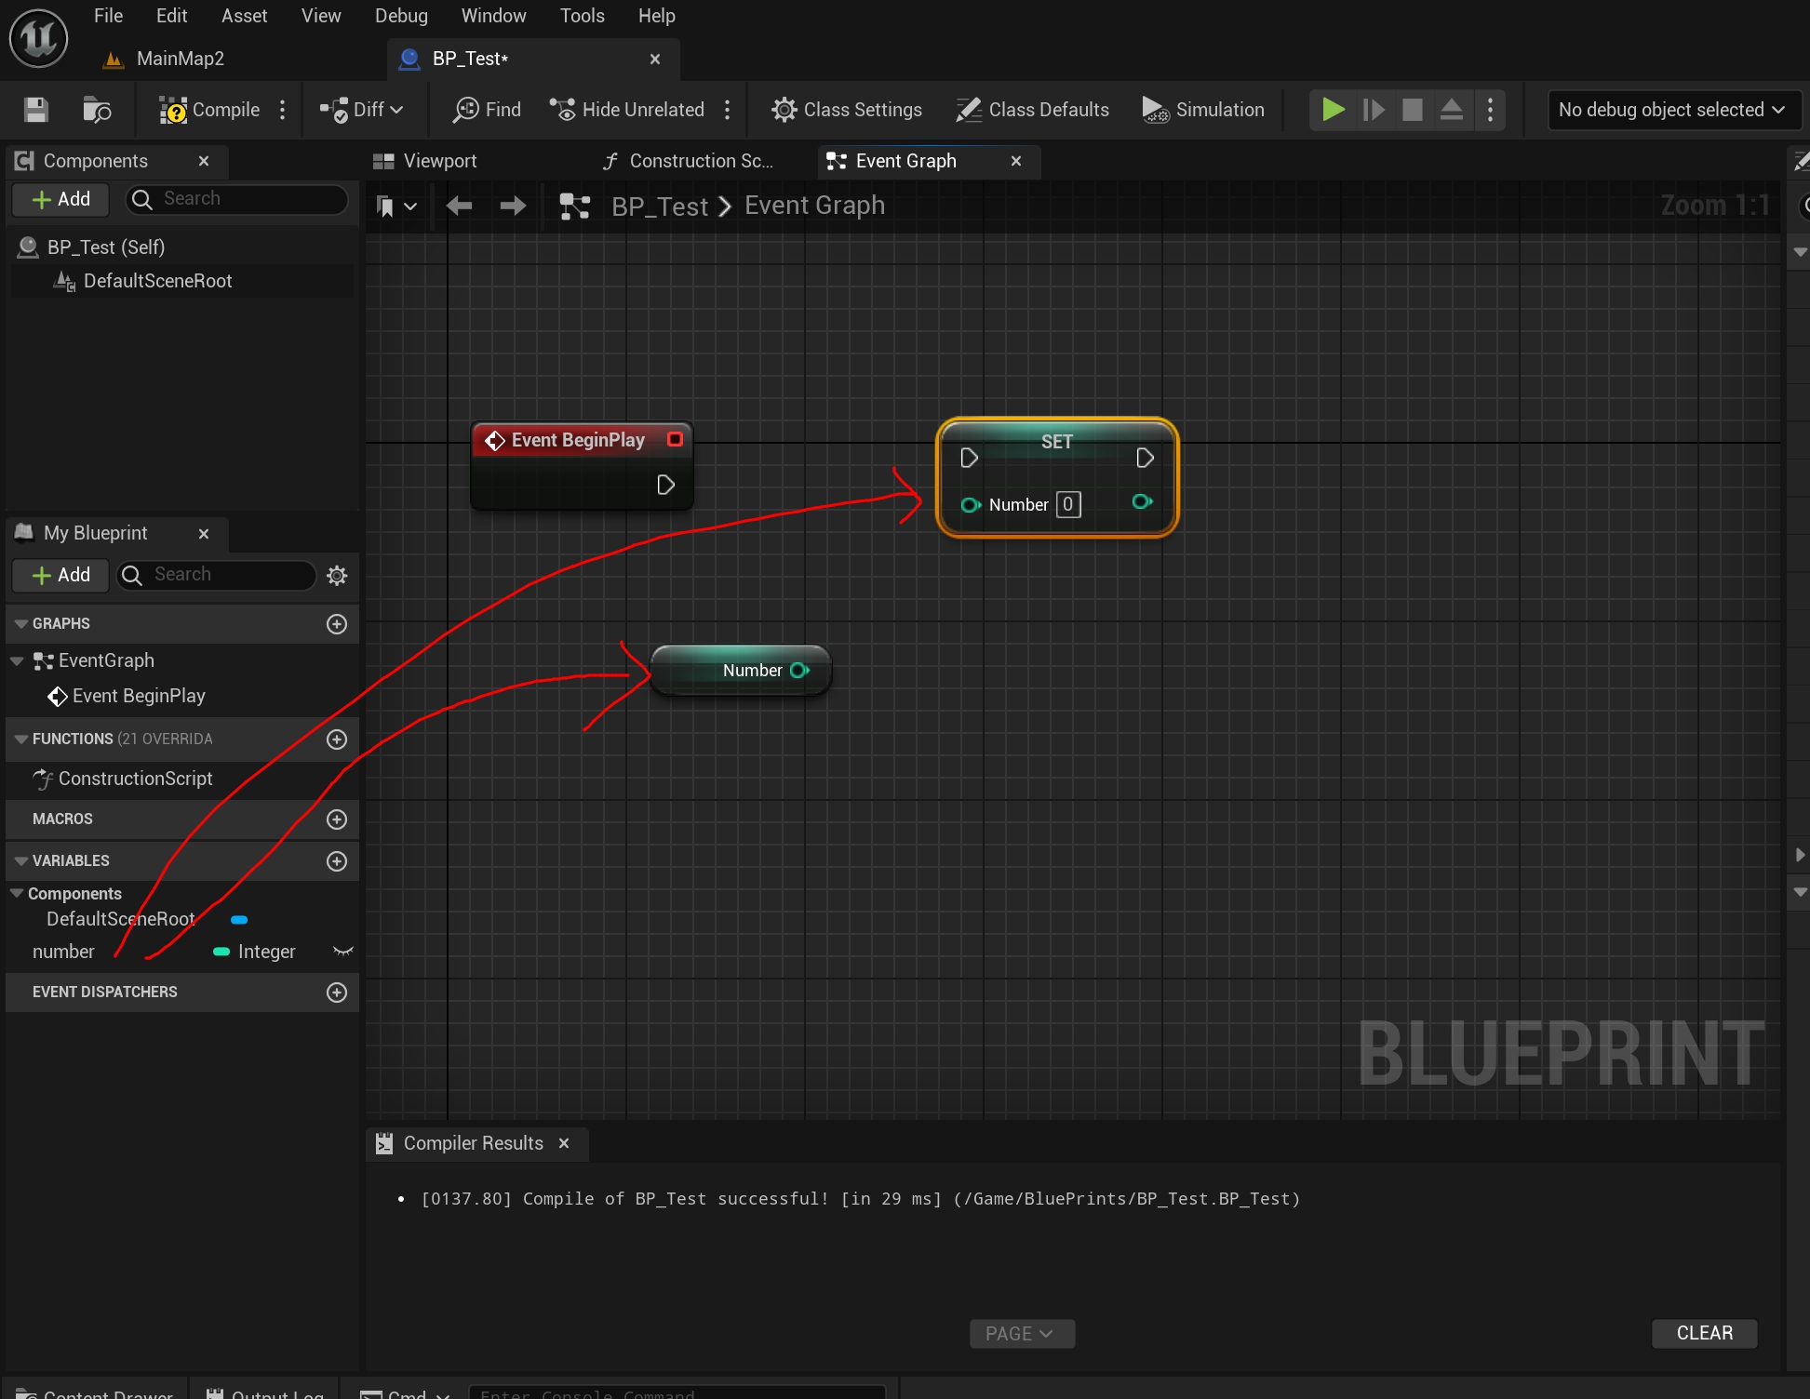Click the SET node Number input pin

click(971, 505)
